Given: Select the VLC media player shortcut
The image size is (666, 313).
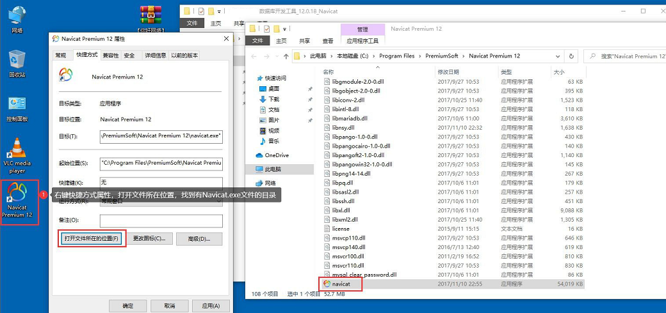Looking at the screenshot, I should (x=17, y=155).
